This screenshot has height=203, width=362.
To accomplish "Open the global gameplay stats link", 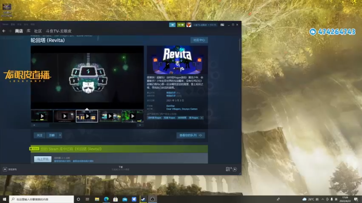I will 83,161.
